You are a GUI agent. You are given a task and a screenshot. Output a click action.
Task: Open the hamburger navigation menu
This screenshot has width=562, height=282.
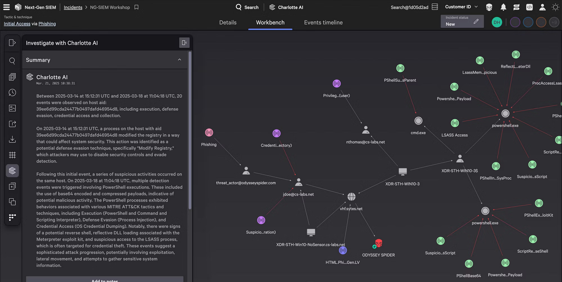(x=6, y=7)
